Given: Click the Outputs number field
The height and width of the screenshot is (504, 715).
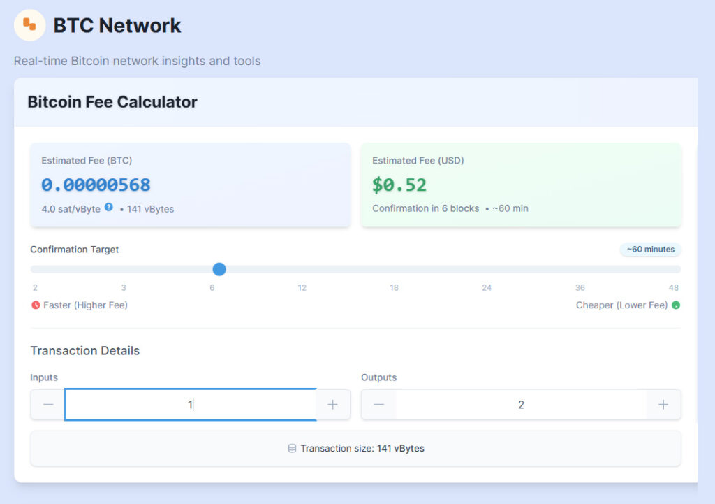Looking at the screenshot, I should [521, 405].
